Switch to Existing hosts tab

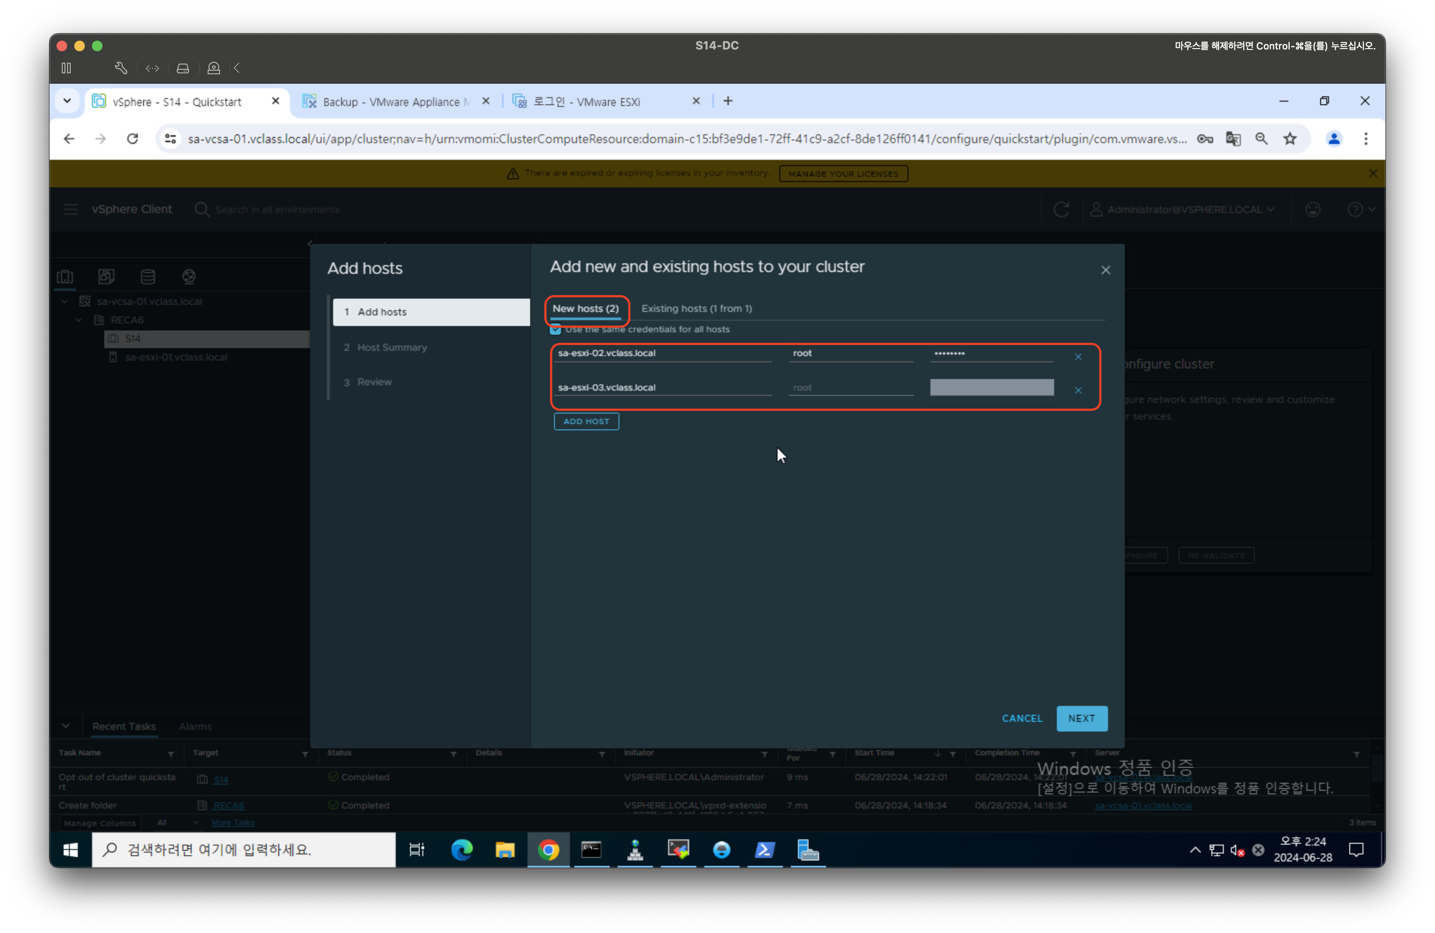[x=696, y=309]
